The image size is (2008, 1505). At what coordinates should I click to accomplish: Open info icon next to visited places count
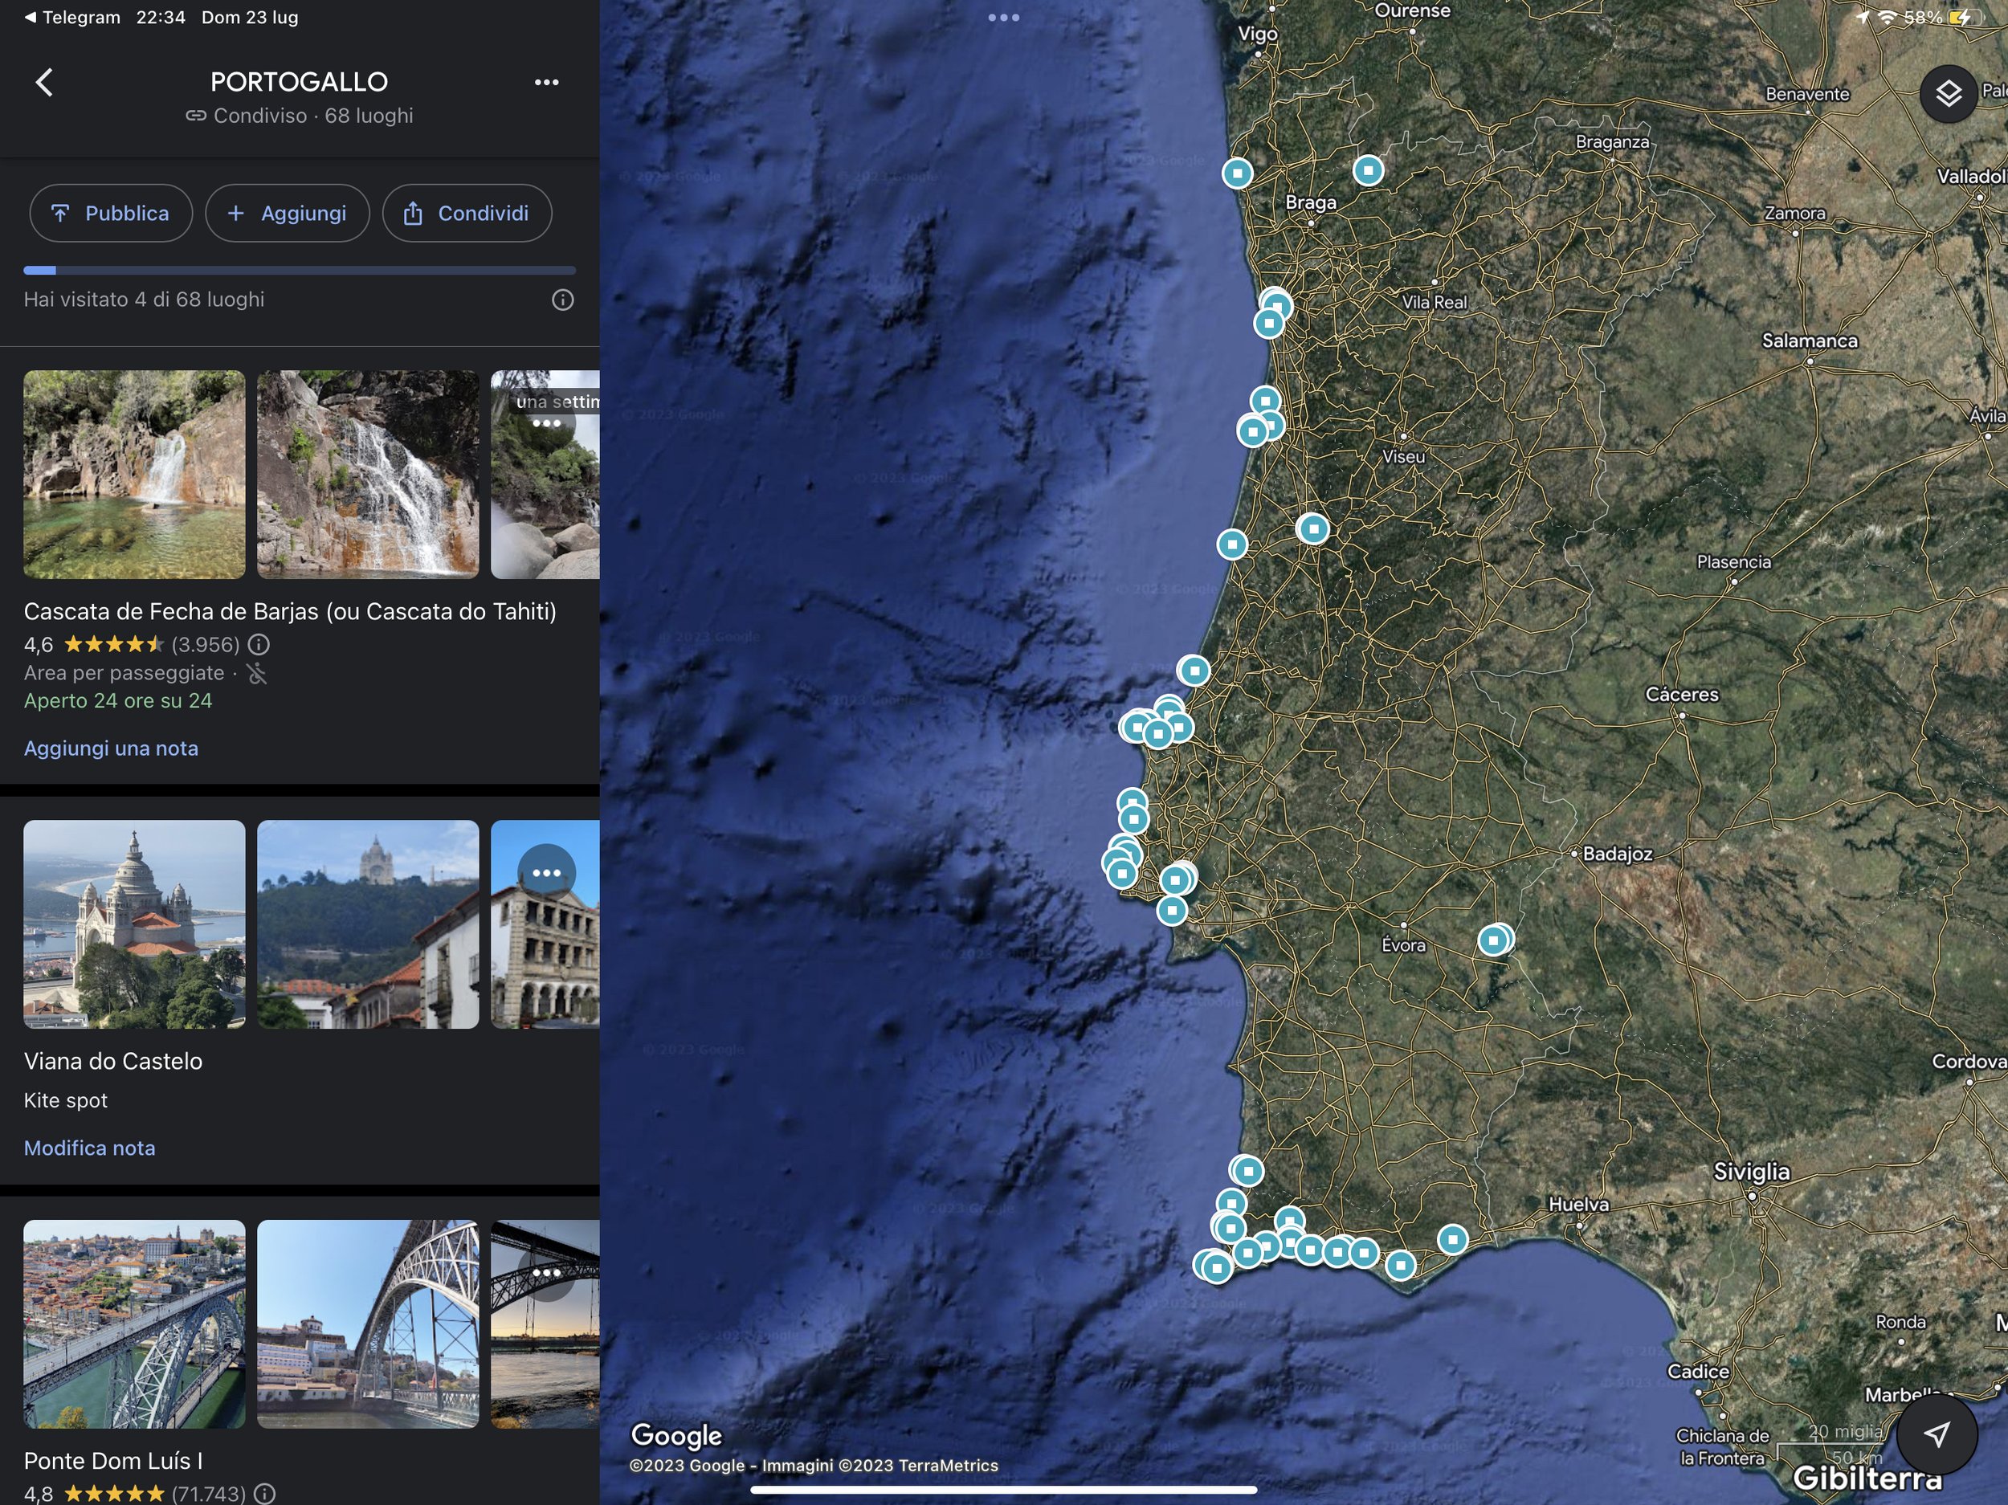coord(563,300)
